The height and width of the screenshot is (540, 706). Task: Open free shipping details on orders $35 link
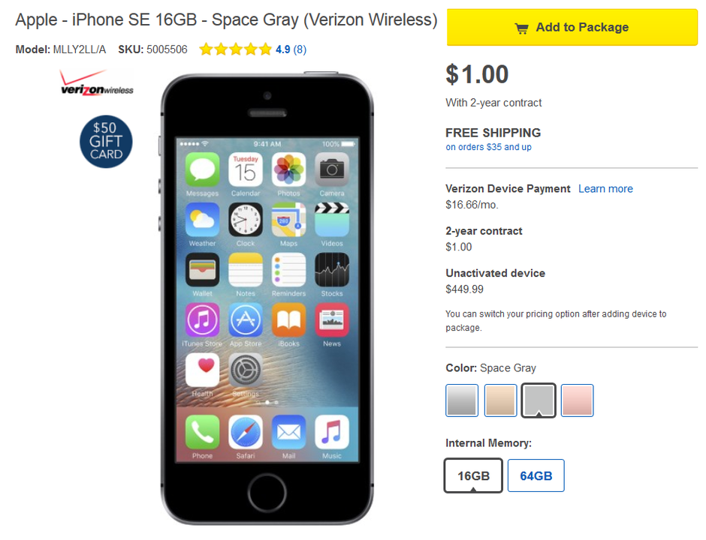(488, 147)
